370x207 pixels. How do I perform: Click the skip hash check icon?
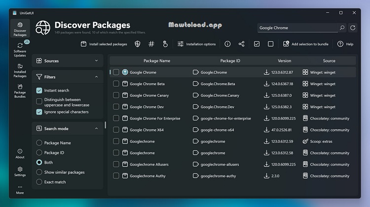click(151, 44)
